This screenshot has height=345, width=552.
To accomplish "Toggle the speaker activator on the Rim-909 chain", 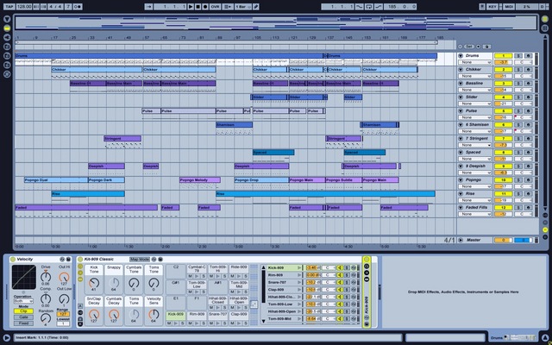I will [341, 275].
